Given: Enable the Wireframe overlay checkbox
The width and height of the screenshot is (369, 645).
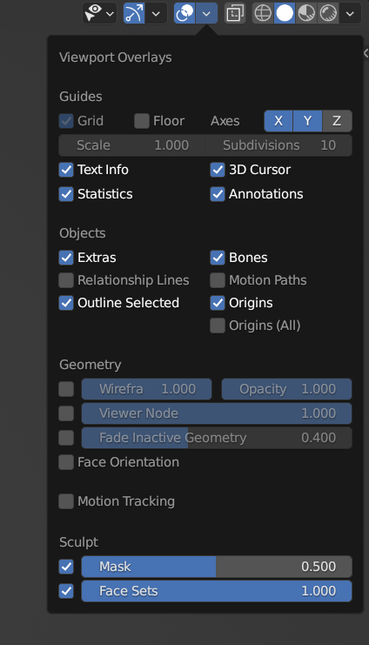Looking at the screenshot, I should pyautogui.click(x=66, y=389).
